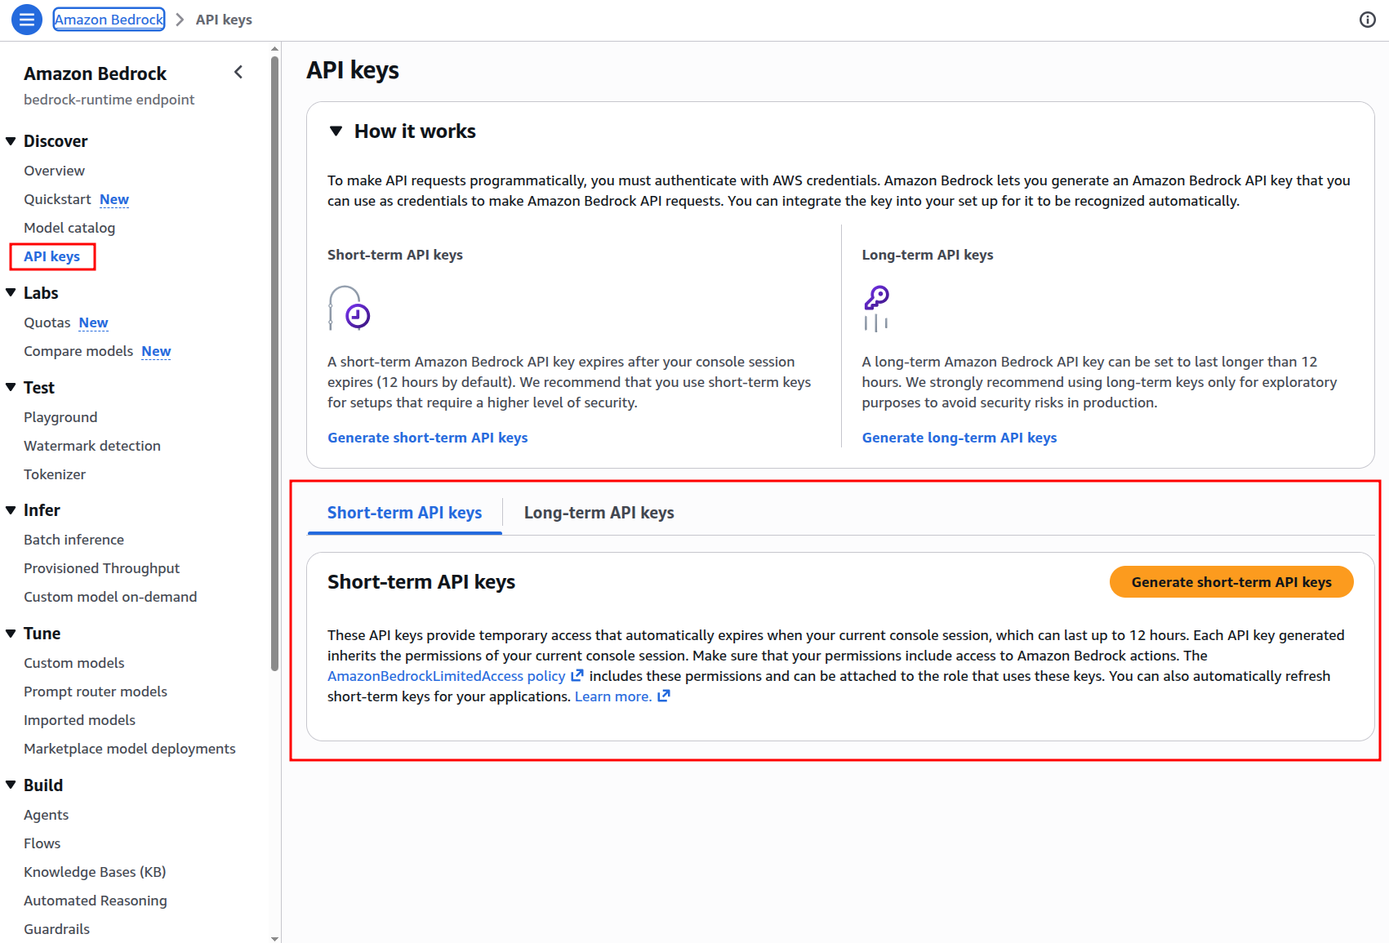Viewport: 1389px width, 943px height.
Task: Collapse the Infer section
Action: tap(11, 510)
